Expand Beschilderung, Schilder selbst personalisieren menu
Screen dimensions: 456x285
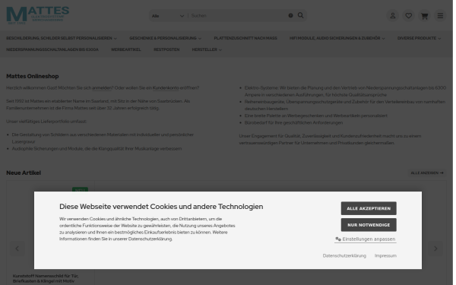point(62,39)
